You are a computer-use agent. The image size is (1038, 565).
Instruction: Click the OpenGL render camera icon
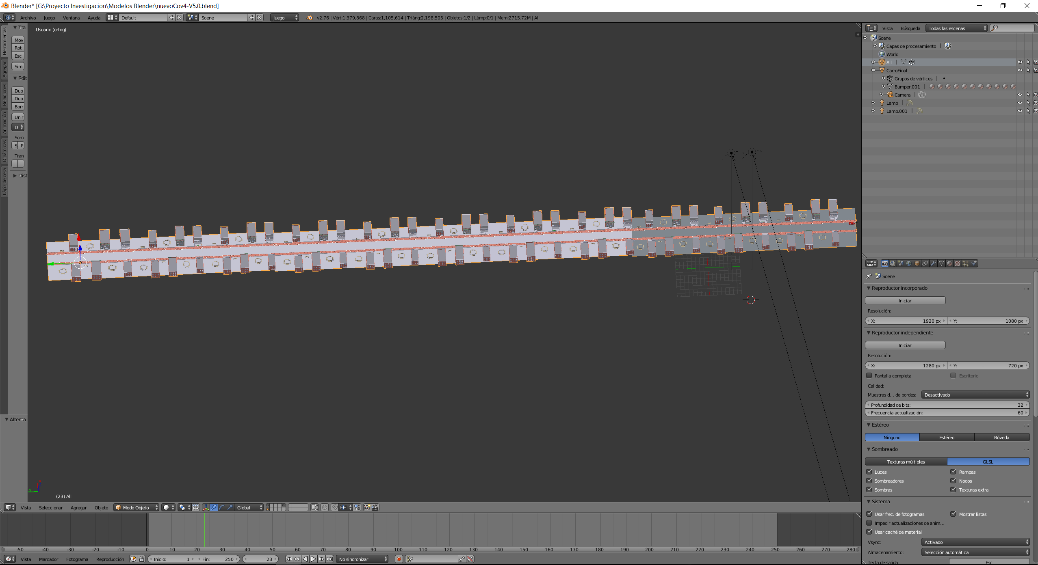point(367,507)
